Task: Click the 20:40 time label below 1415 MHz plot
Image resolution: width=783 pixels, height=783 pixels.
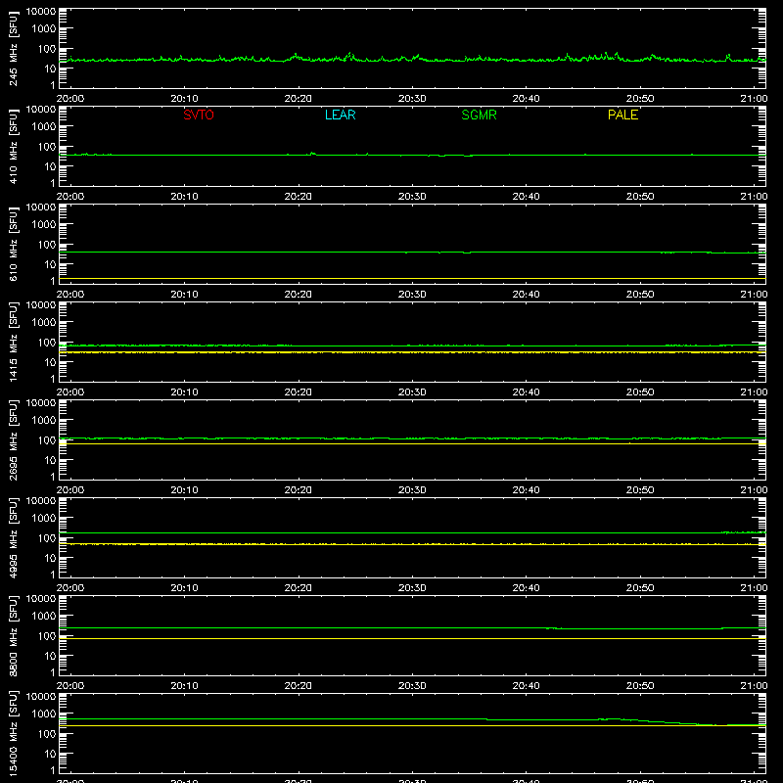Action: point(526,392)
